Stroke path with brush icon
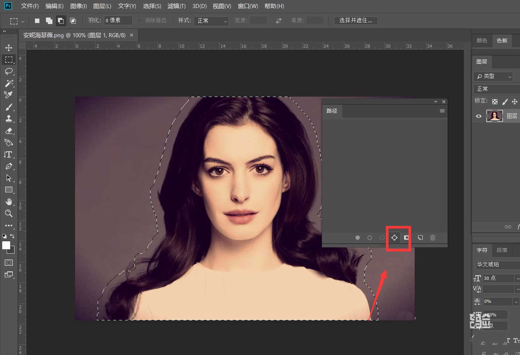520x355 pixels. click(370, 238)
